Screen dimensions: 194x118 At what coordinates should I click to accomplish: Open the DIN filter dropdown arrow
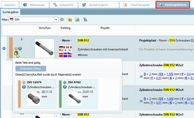[56, 20]
